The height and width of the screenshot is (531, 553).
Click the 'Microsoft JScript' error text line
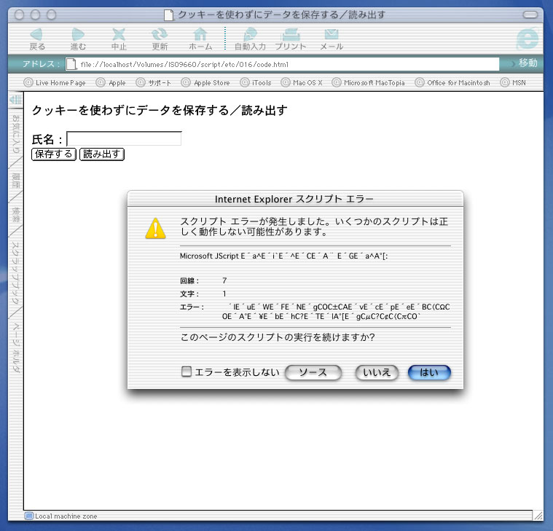coord(283,256)
